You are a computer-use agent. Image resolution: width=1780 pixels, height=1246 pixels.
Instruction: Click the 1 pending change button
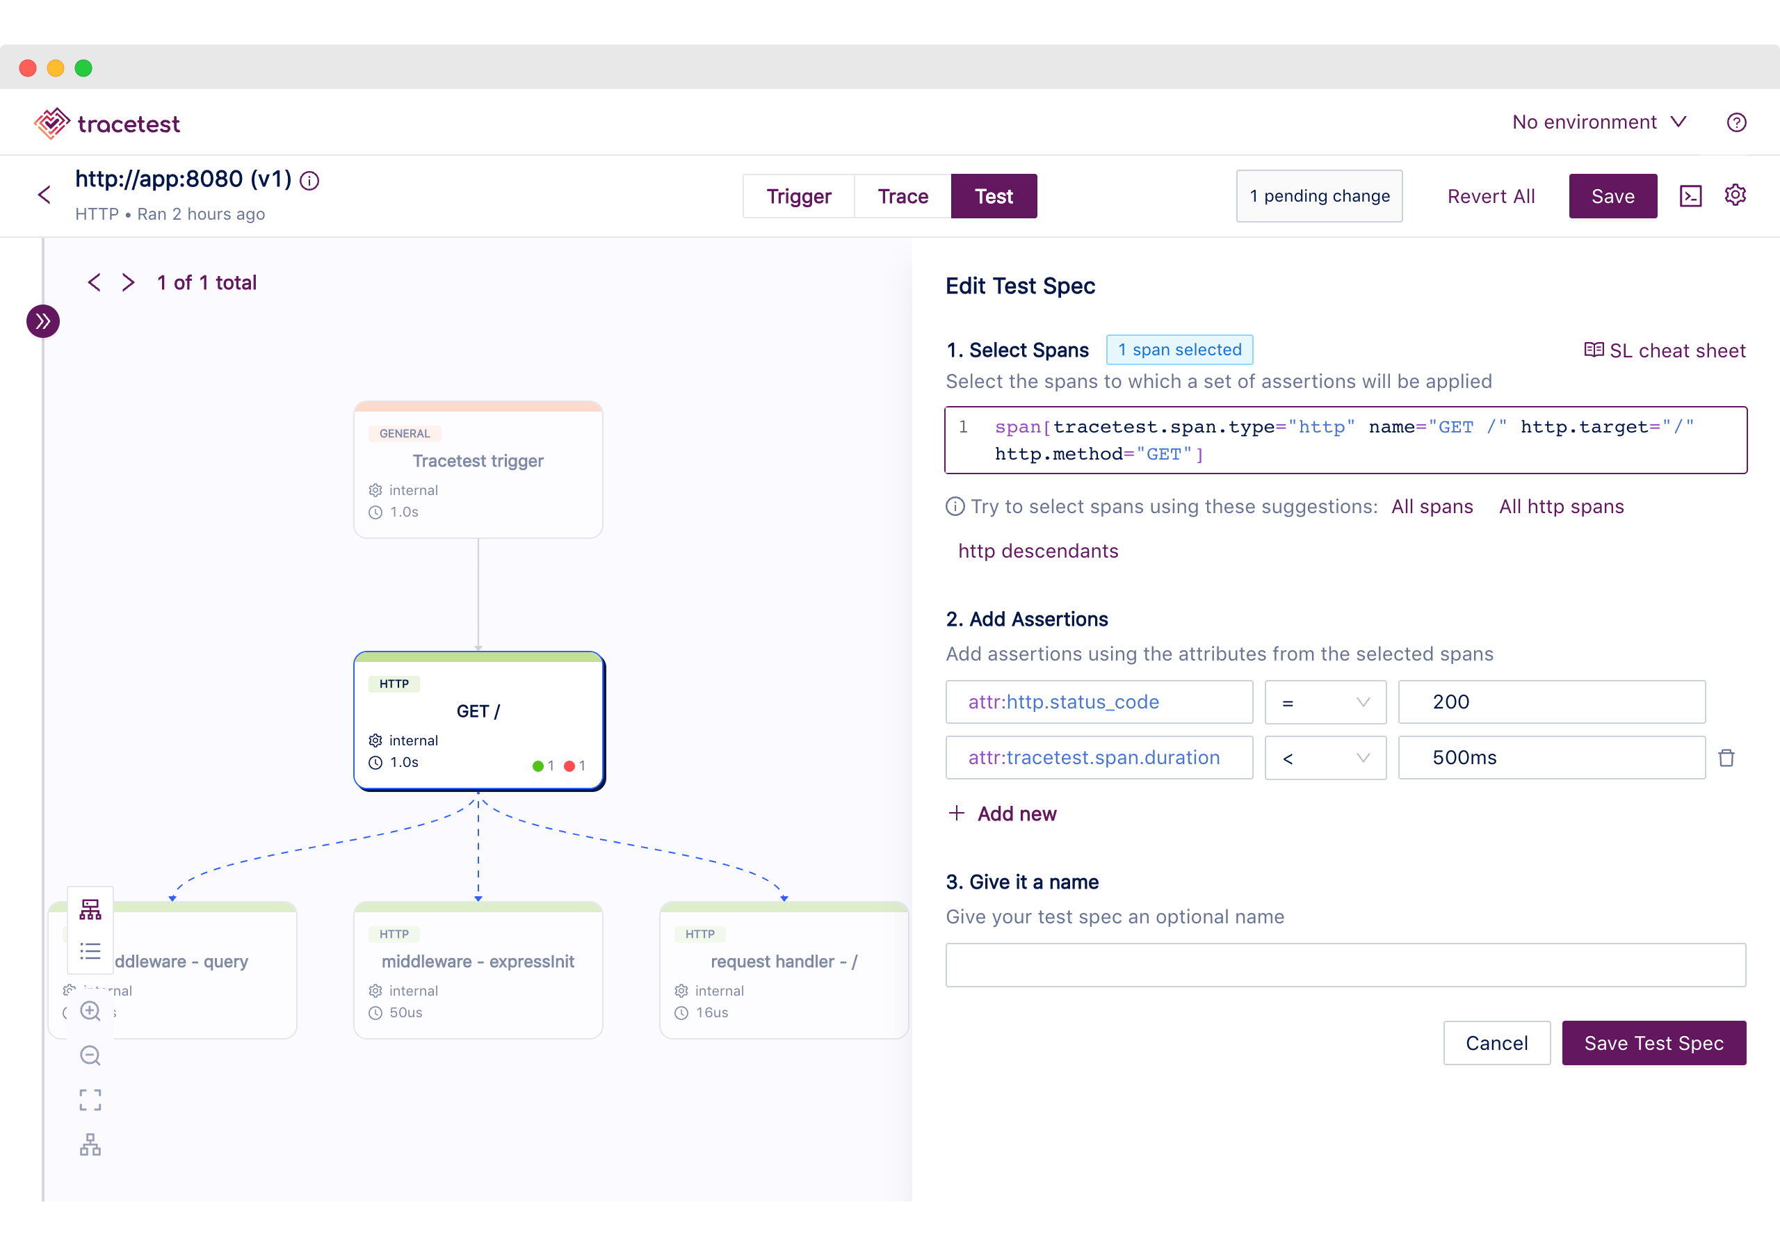[1319, 196]
